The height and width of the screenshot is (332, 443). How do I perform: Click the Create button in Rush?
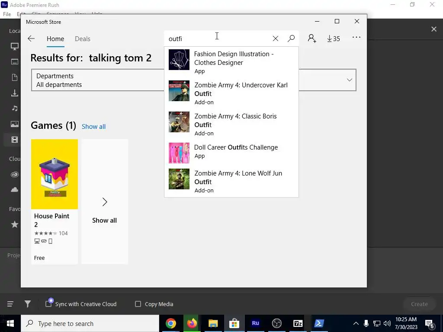click(419, 304)
